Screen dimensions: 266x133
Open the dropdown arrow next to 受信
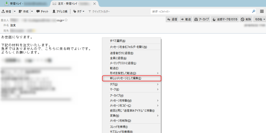pyautogui.click(x=15, y=12)
